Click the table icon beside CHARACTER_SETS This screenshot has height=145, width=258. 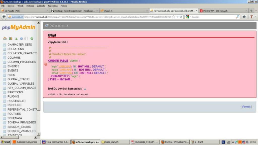[5, 45]
